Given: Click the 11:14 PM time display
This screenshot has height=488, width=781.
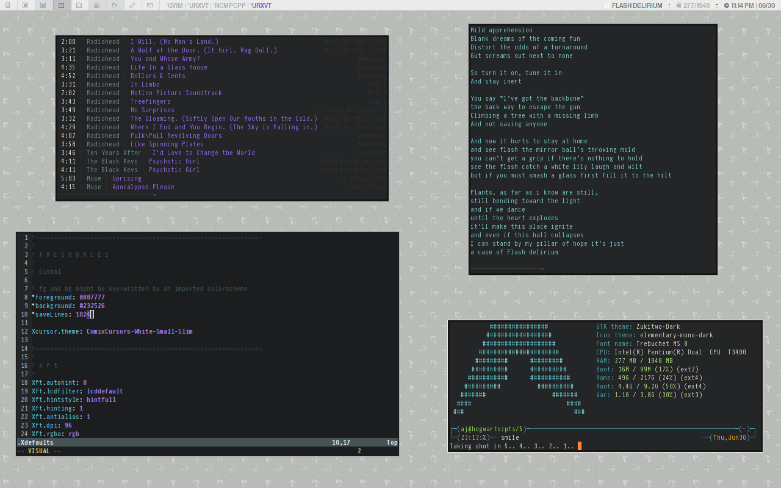Looking at the screenshot, I should coord(742,5).
